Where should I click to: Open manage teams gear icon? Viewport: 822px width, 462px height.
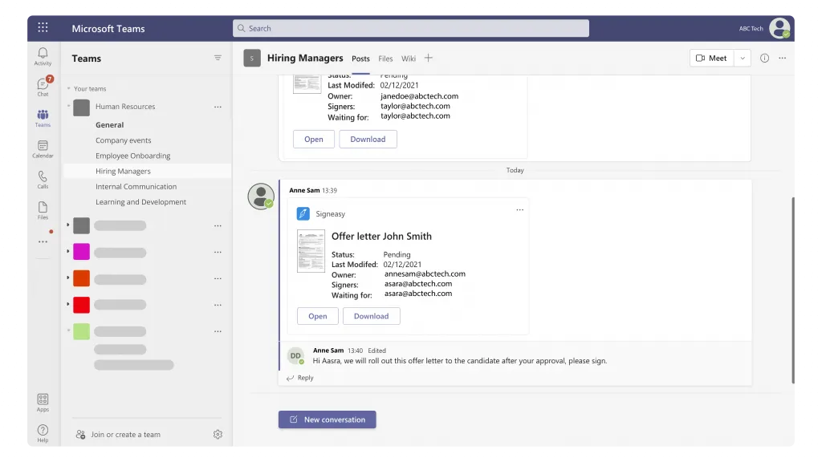218,434
